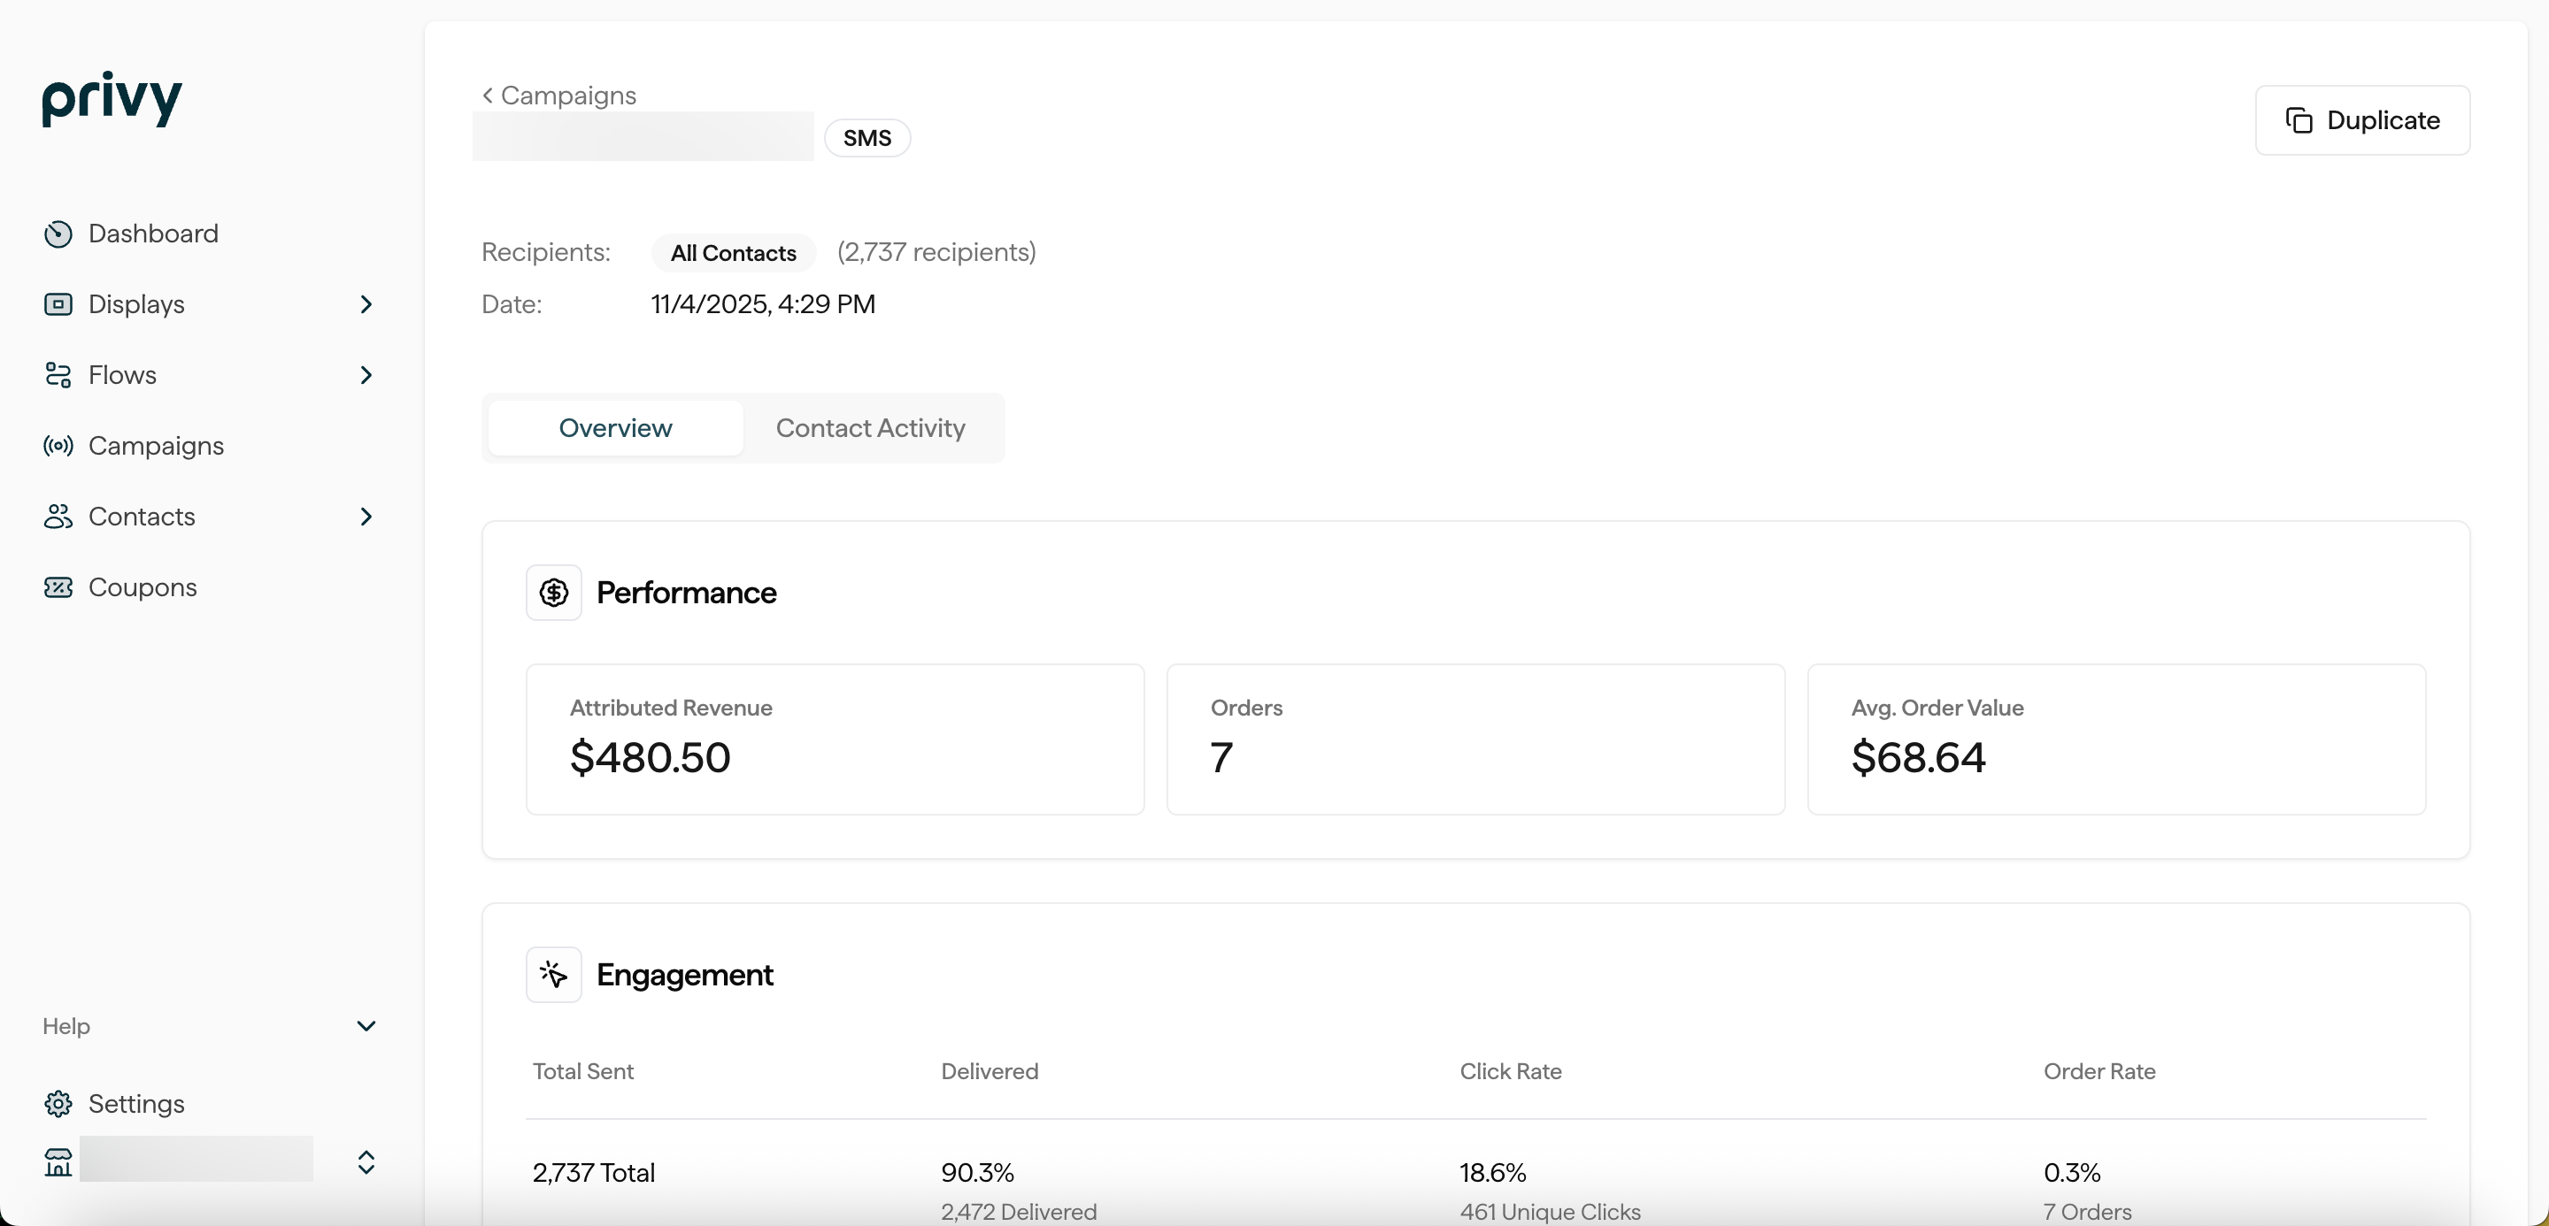Go back using the Campaigns link
The height and width of the screenshot is (1226, 2549).
(559, 95)
